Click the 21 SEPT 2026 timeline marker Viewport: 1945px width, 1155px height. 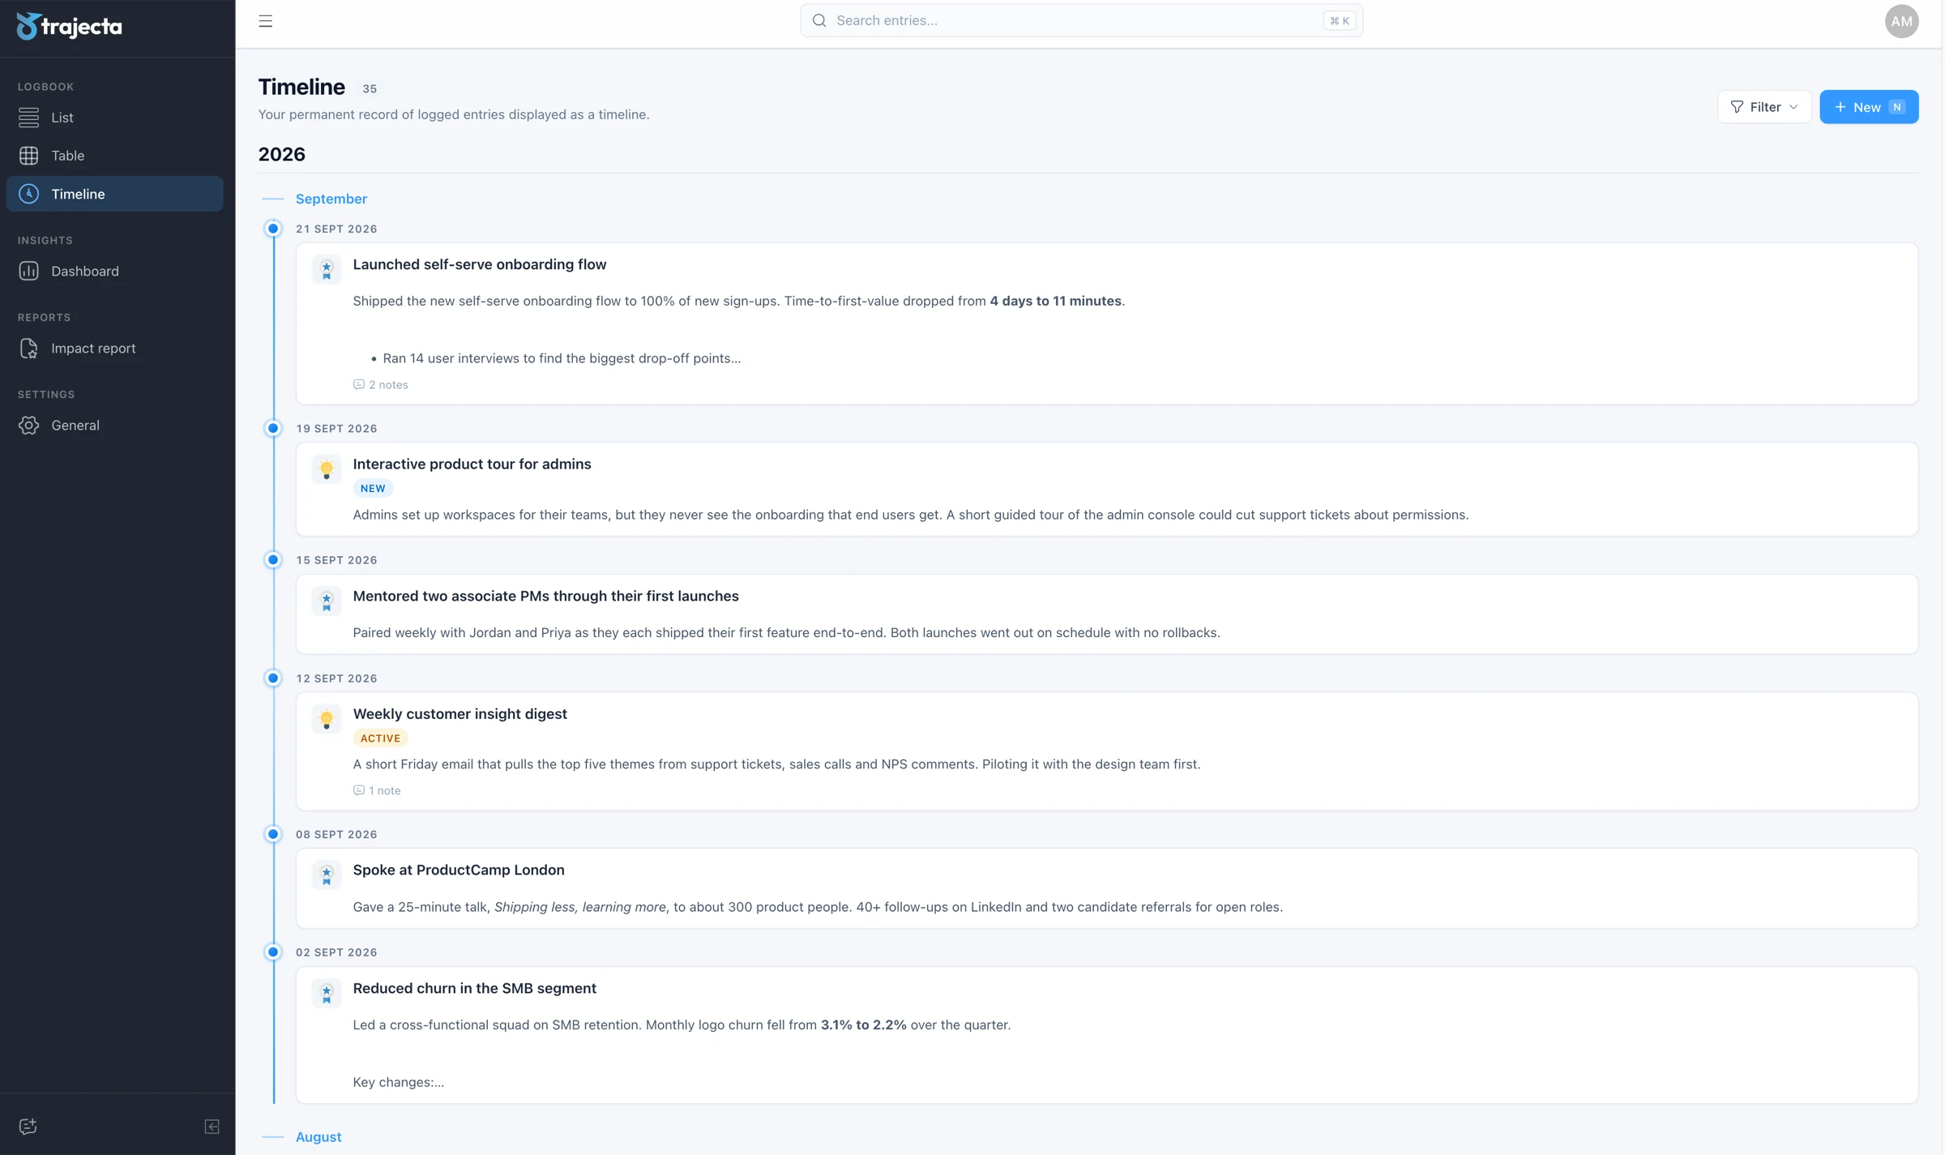pyautogui.click(x=273, y=229)
